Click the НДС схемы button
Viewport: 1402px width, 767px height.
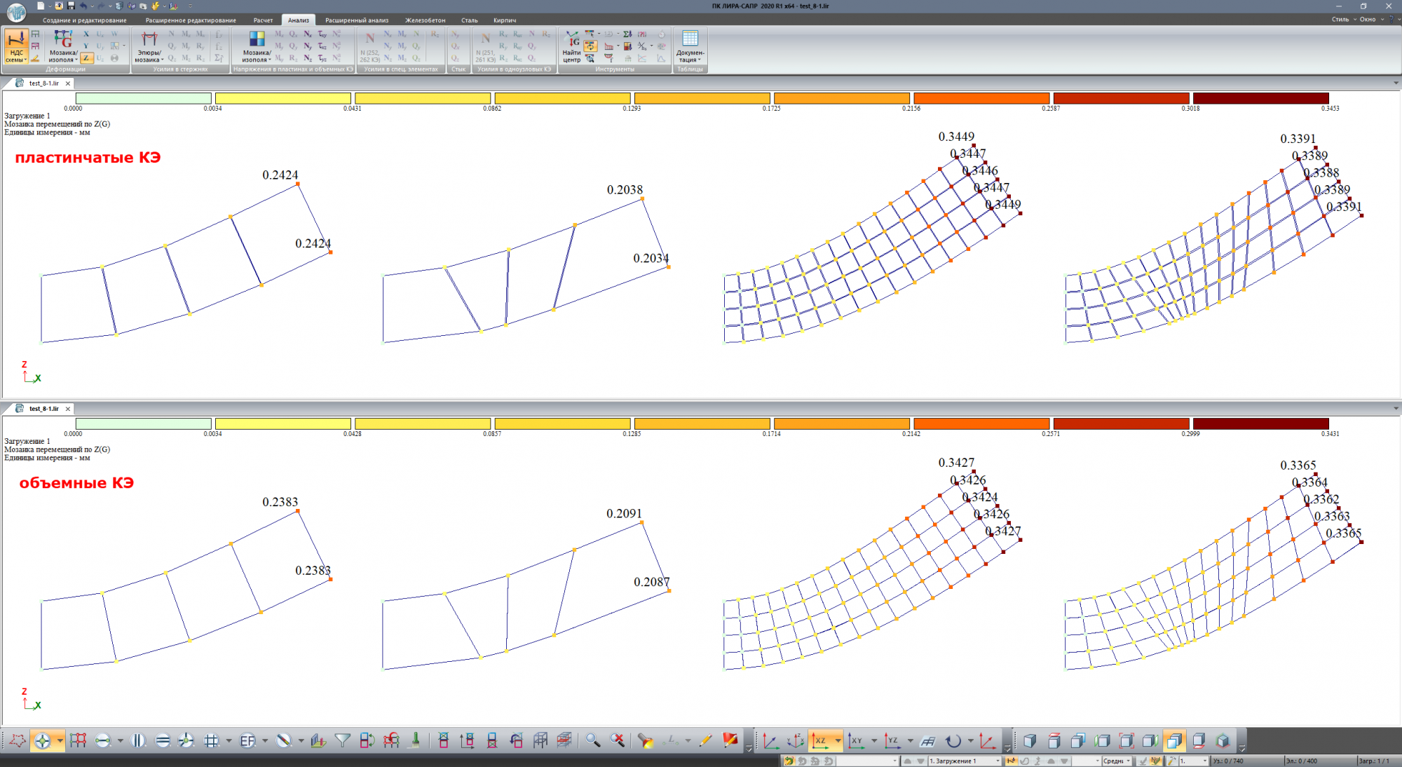pos(15,46)
